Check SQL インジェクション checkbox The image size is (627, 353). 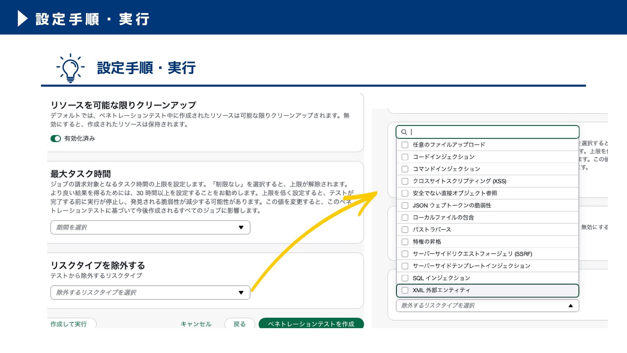tap(405, 278)
